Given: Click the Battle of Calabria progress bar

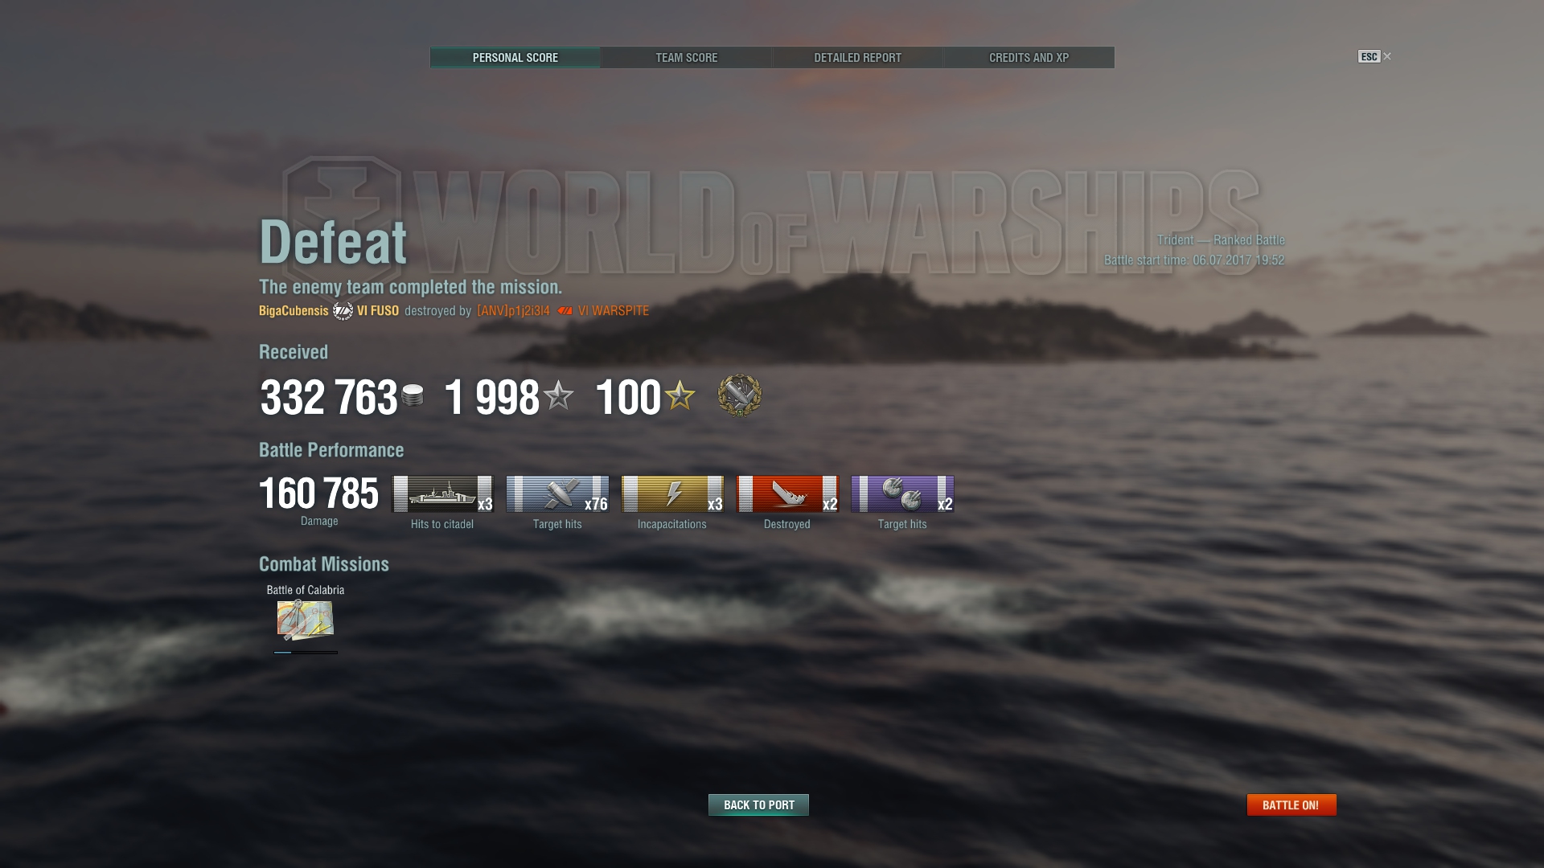Looking at the screenshot, I should click(306, 652).
